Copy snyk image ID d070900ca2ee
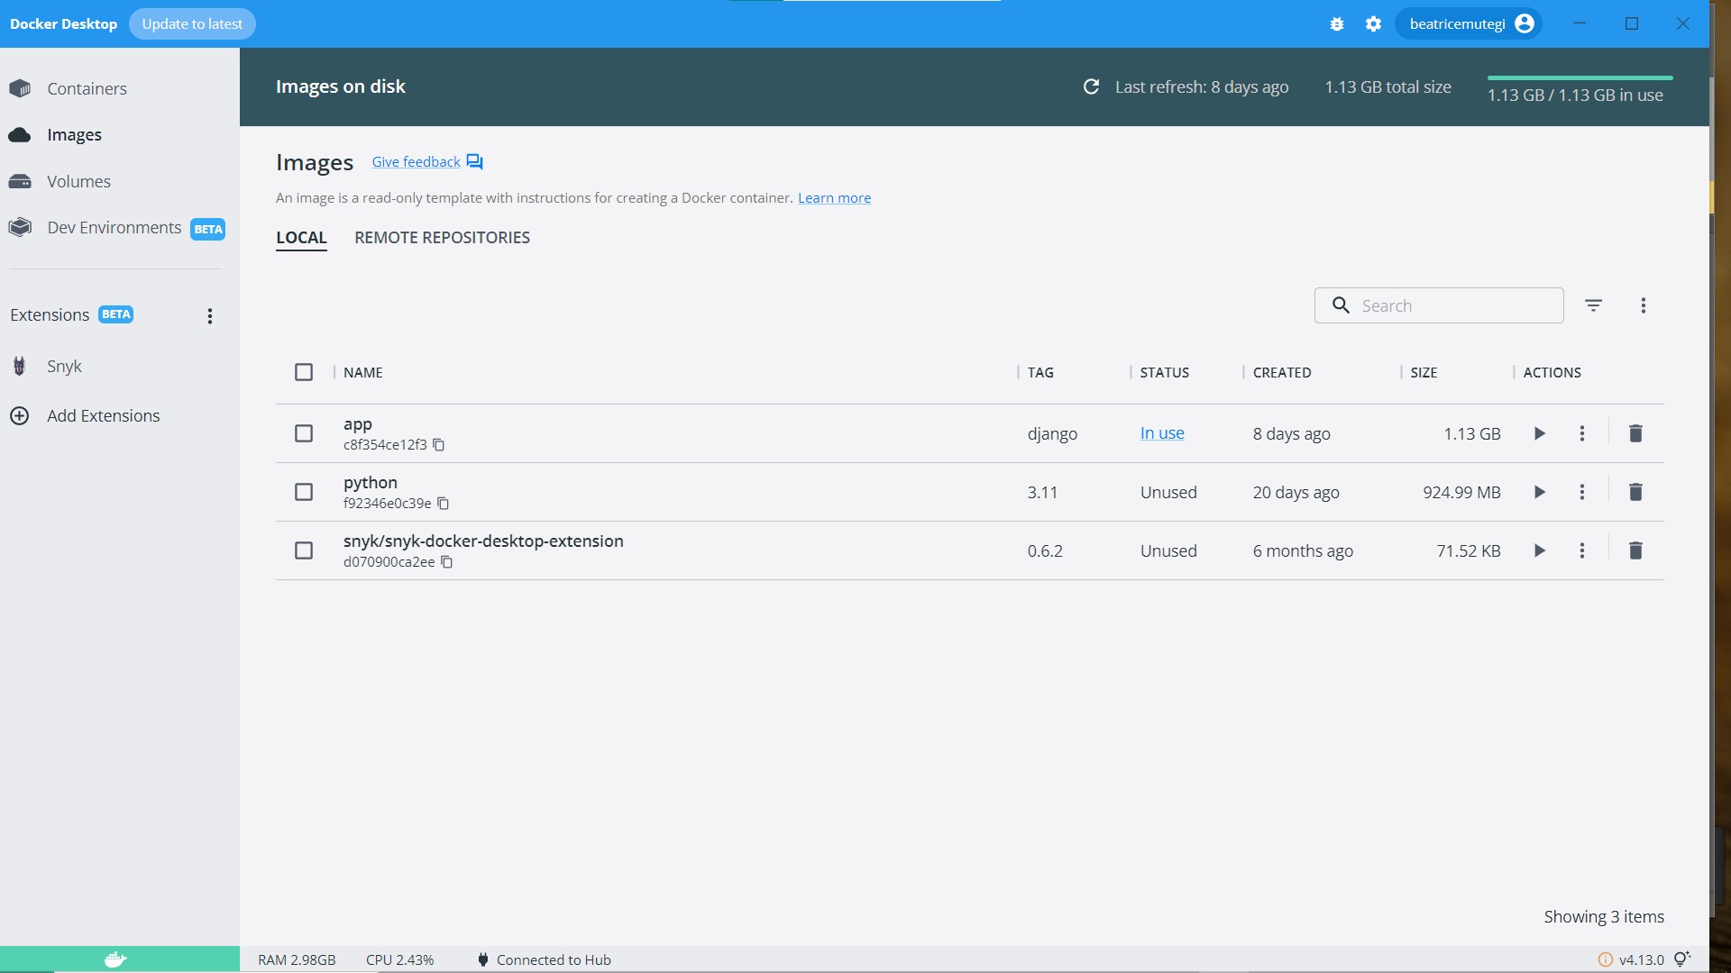The width and height of the screenshot is (1731, 973). [447, 562]
